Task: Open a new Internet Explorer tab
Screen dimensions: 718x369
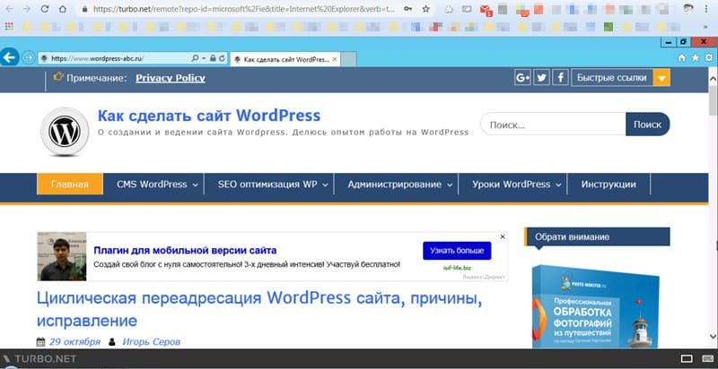Action: coord(348,59)
